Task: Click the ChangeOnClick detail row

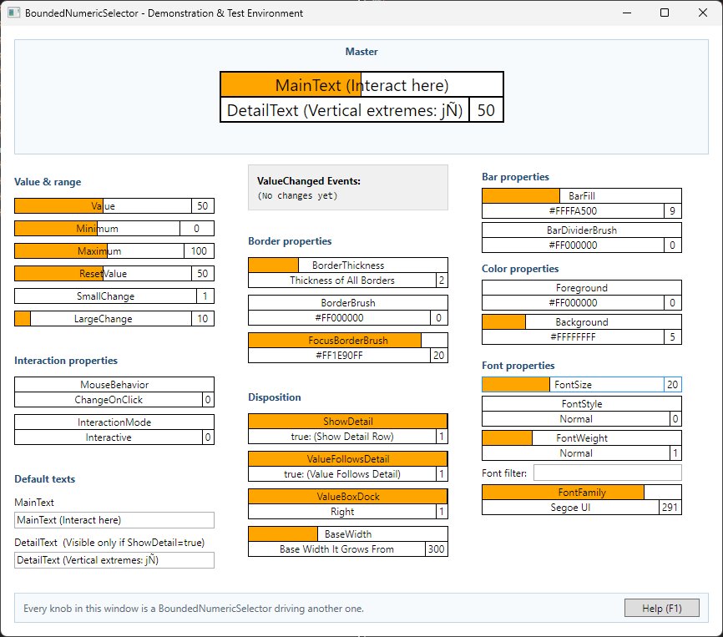Action: click(x=109, y=400)
